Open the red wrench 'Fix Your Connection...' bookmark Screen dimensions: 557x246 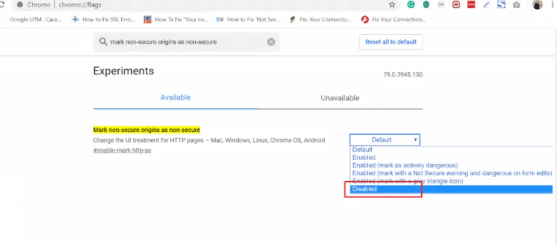(393, 19)
